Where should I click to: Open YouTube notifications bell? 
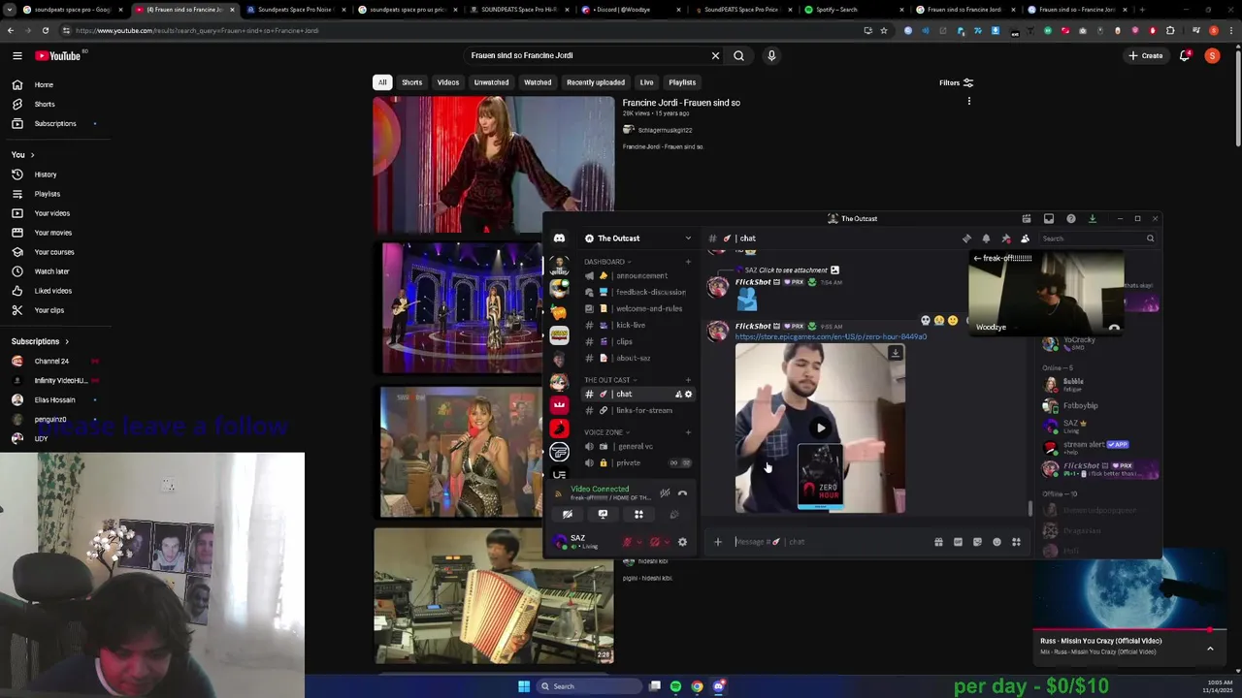1184,55
